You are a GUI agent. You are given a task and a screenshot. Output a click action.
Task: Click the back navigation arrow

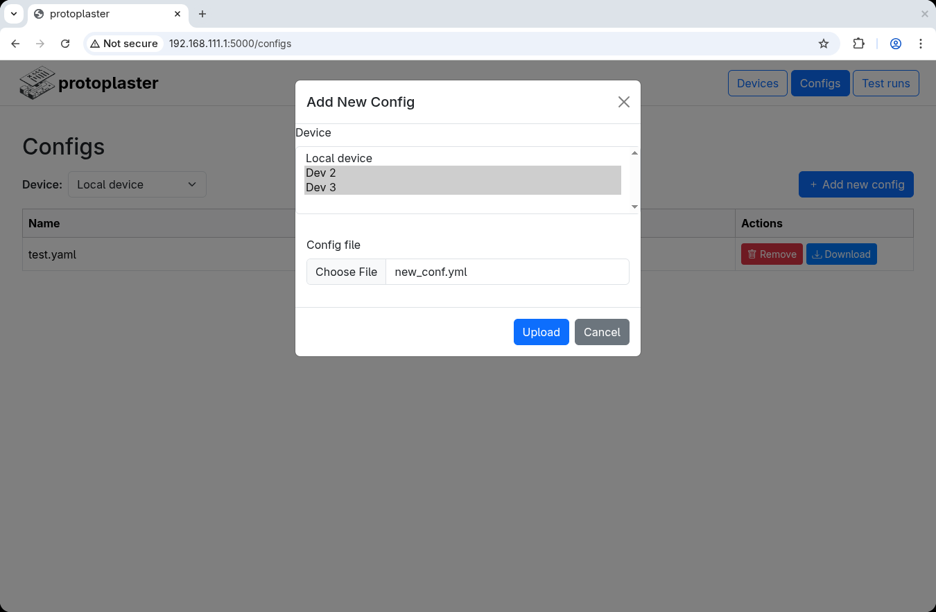[15, 43]
